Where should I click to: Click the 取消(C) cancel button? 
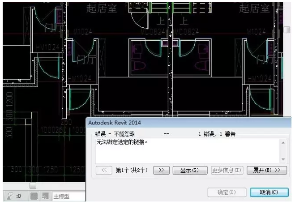click(x=269, y=192)
